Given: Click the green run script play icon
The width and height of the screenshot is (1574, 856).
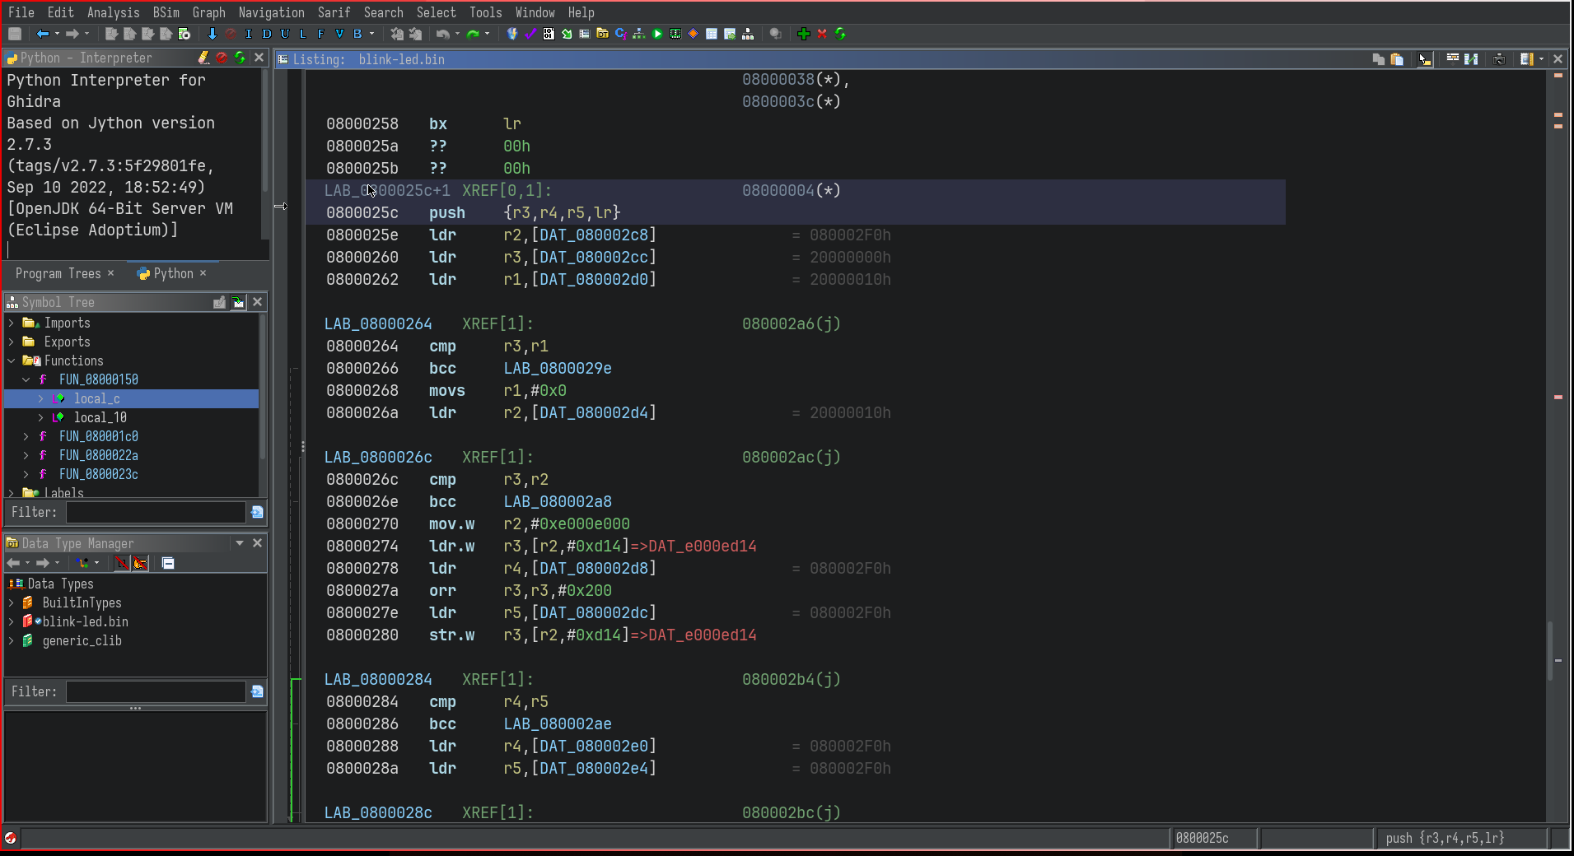Looking at the screenshot, I should 657,34.
